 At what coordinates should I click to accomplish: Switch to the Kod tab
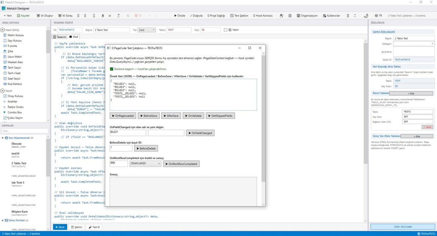point(73,37)
